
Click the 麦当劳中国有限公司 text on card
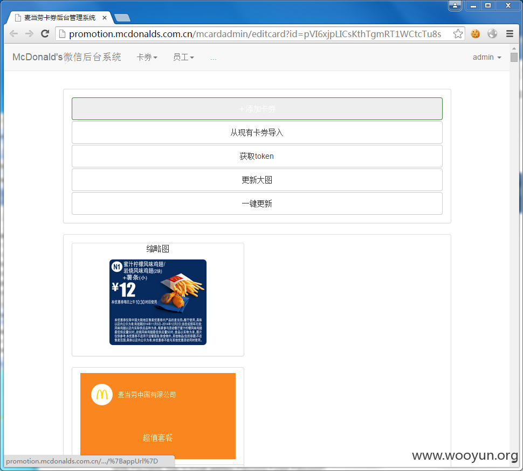tap(147, 395)
